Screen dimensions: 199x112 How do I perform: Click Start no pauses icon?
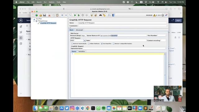click(x=79, y=15)
